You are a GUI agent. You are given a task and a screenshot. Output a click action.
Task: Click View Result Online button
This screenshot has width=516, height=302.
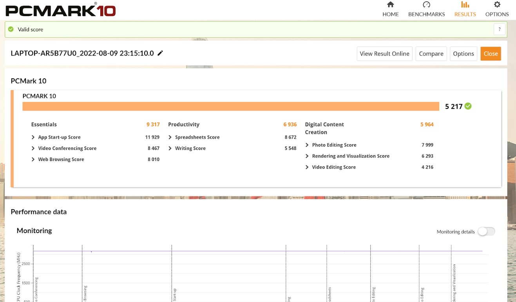coord(384,54)
